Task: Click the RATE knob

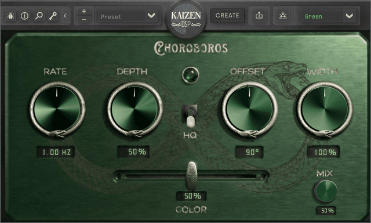Action: (x=57, y=109)
